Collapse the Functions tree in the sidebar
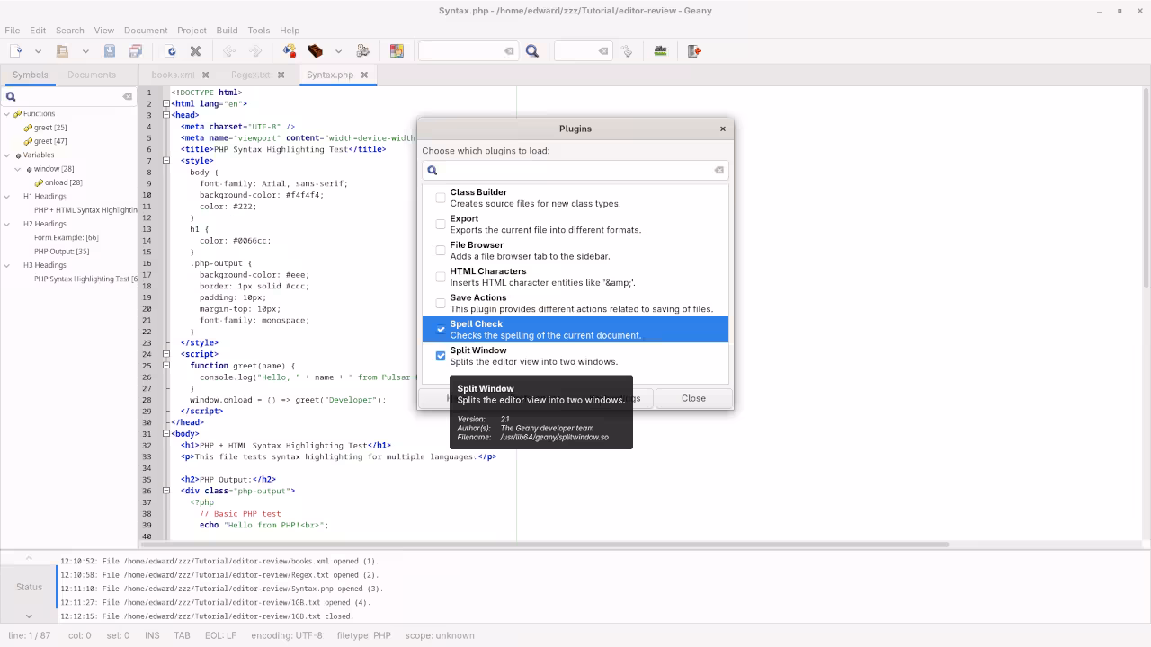 coord(7,114)
